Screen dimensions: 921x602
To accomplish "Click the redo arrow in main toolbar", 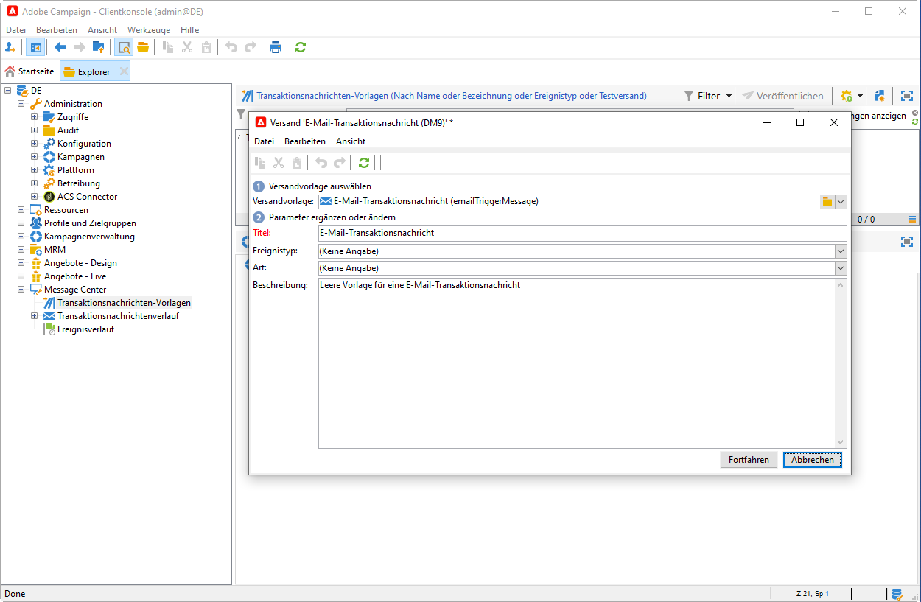I will (251, 47).
